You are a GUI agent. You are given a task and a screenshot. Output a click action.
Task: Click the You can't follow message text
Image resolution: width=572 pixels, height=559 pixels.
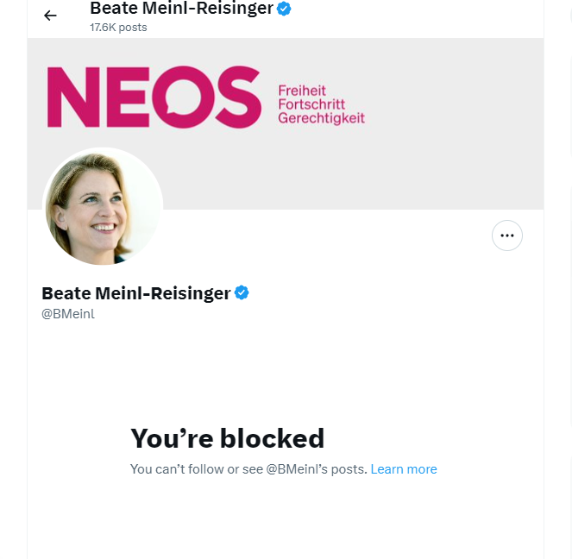tap(248, 469)
